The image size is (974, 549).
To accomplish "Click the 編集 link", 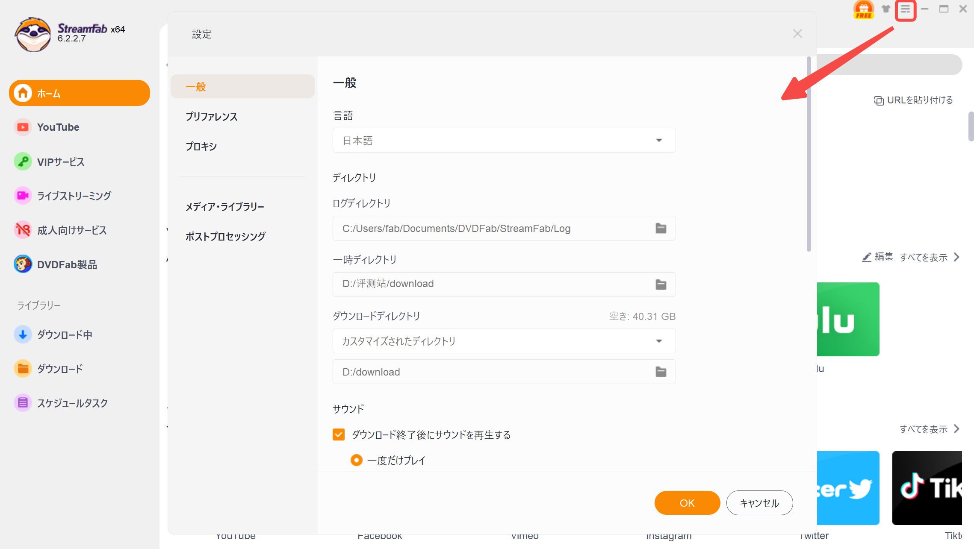I will click(884, 257).
